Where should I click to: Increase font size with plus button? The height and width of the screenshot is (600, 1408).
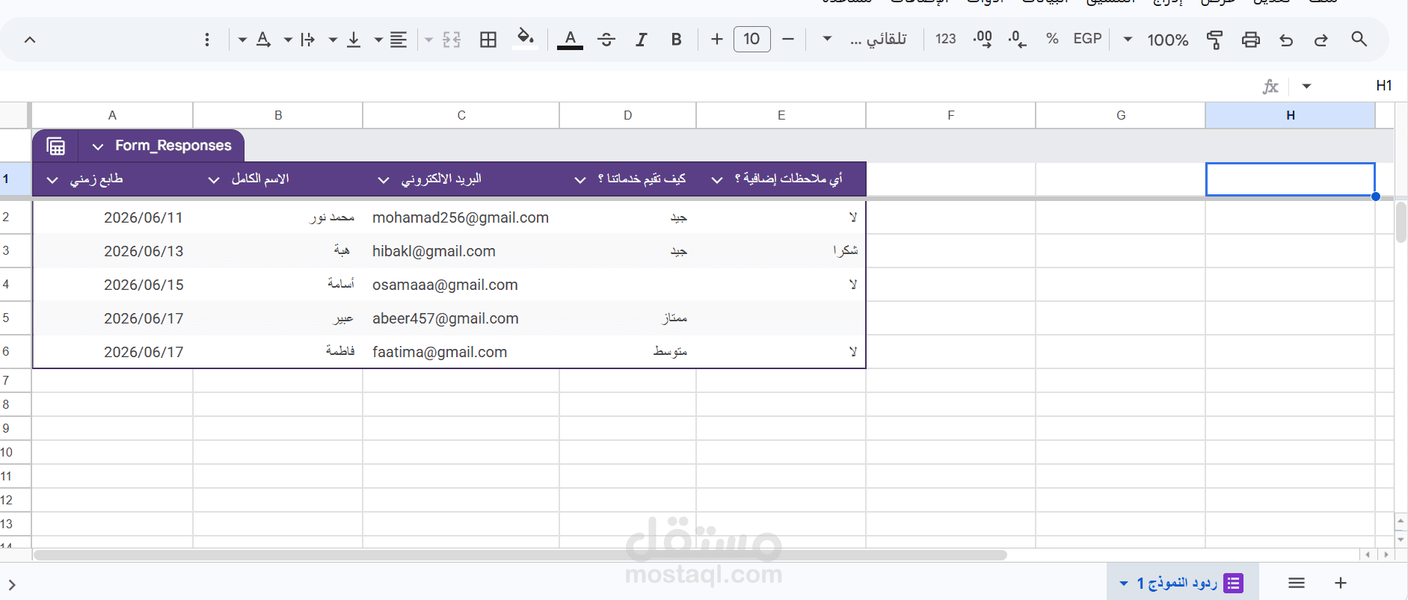pyautogui.click(x=716, y=39)
